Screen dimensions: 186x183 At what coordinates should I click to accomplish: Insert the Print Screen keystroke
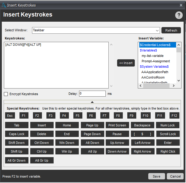coord(117,125)
